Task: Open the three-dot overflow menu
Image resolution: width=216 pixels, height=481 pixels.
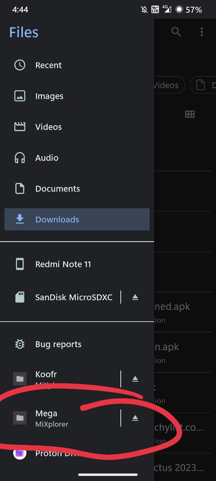Action: (x=202, y=32)
